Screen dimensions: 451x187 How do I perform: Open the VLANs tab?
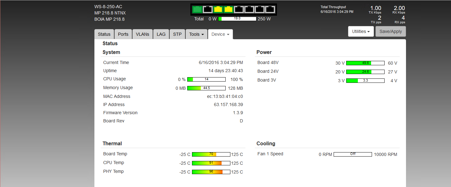click(x=143, y=34)
